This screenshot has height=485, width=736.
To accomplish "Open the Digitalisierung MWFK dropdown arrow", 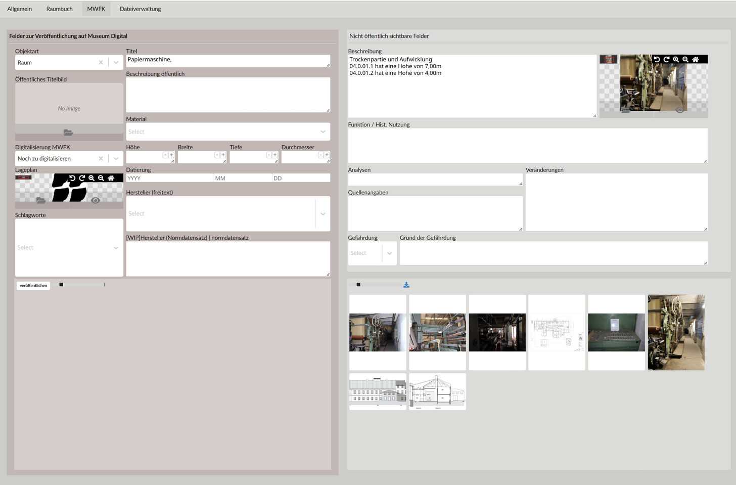I will (116, 159).
